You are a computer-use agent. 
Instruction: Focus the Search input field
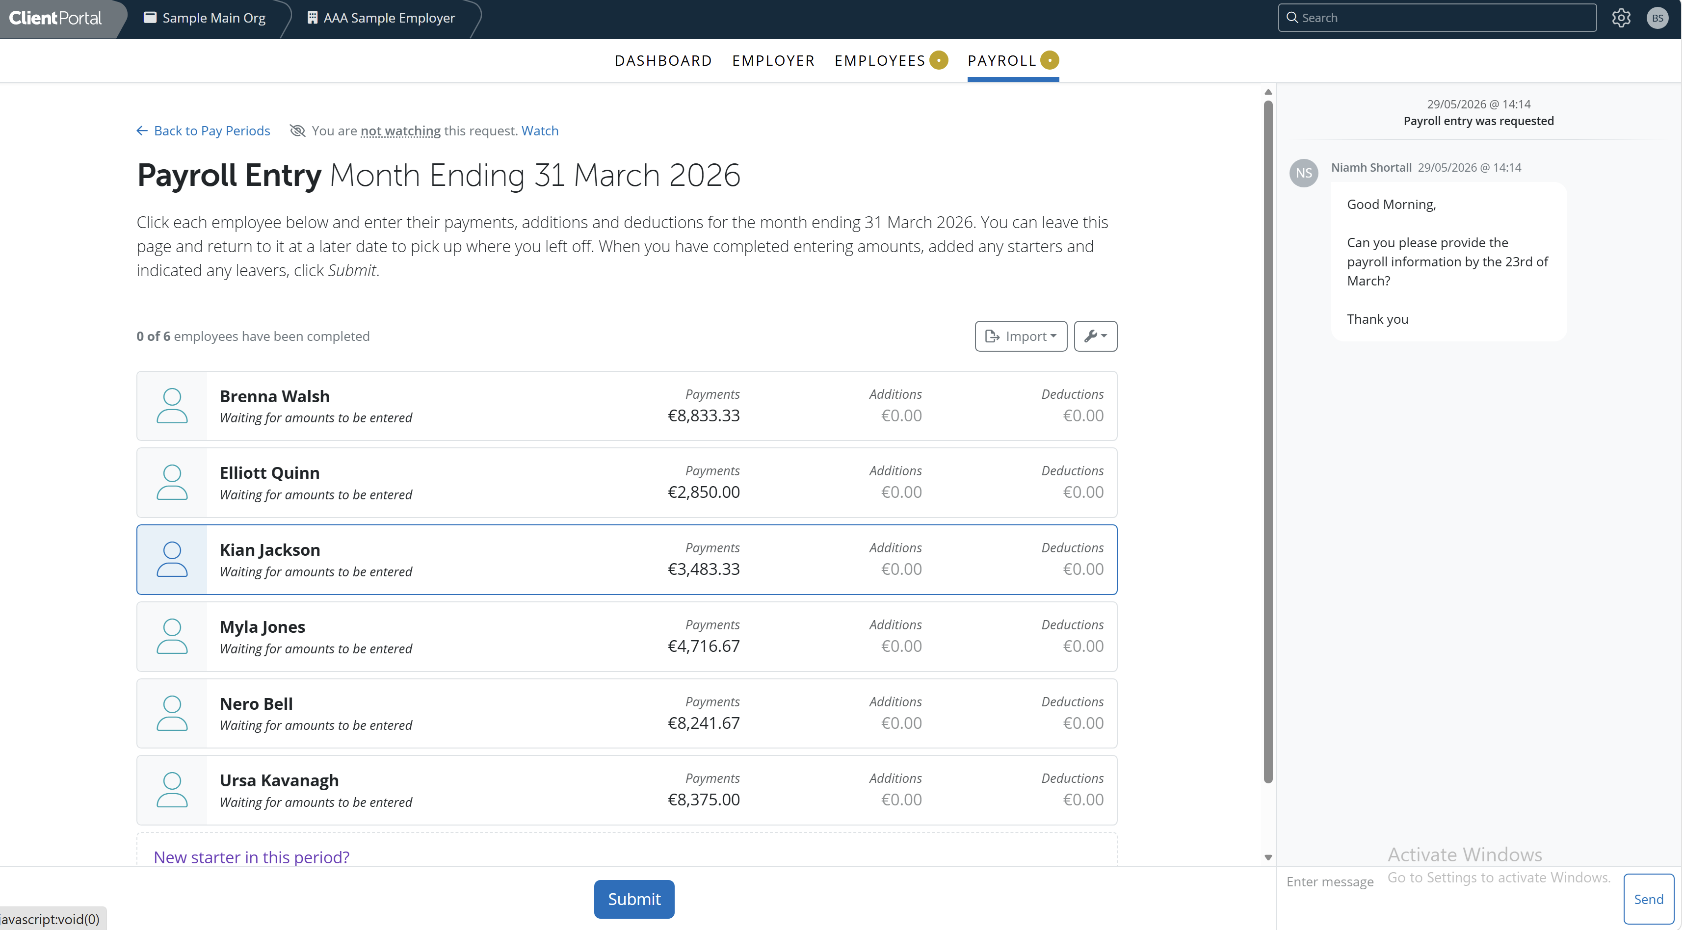coord(1437,18)
